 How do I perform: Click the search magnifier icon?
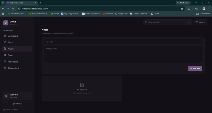coord(146,22)
